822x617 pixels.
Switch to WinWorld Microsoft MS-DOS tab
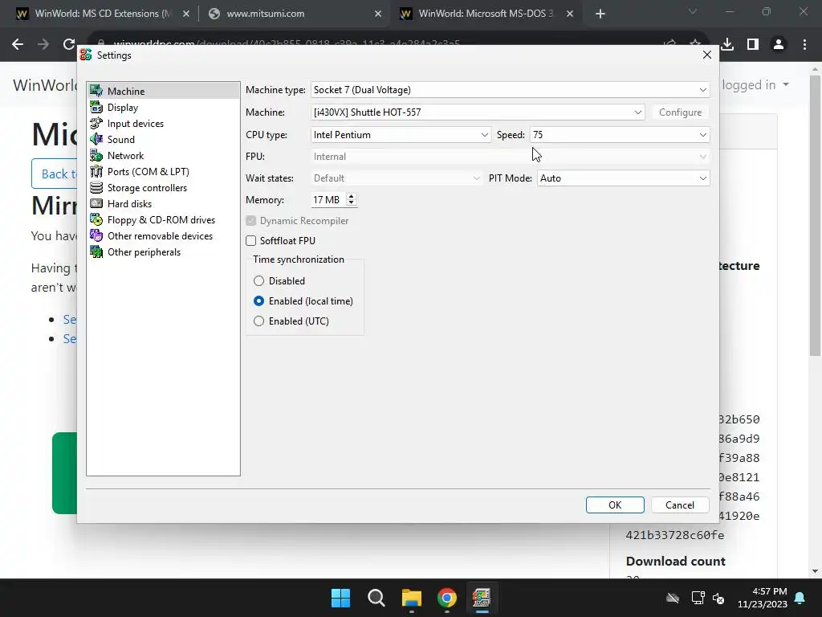(486, 14)
